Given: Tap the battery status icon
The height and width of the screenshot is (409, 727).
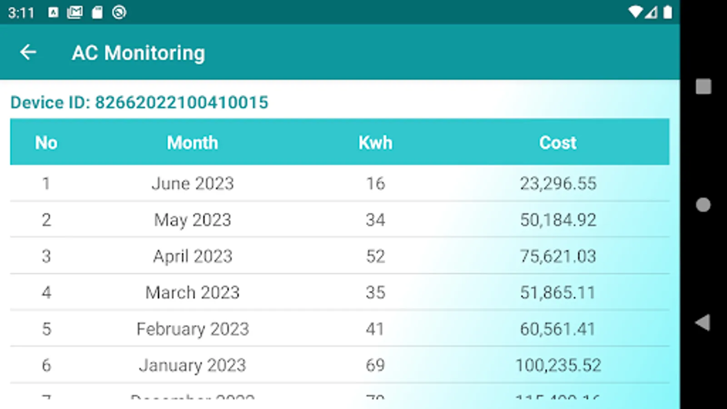Looking at the screenshot, I should 667,12.
